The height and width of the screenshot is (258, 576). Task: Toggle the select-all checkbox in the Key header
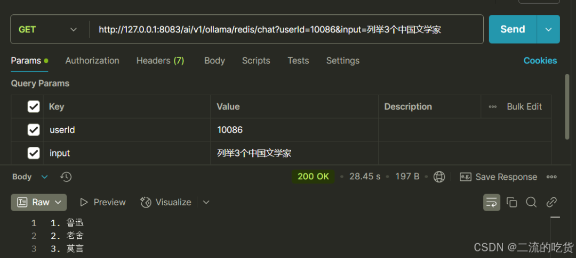coord(34,107)
